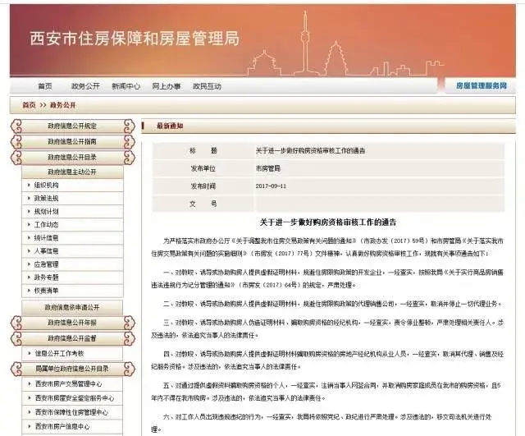Click the notice title in the 标题 row

pyautogui.click(x=310, y=151)
